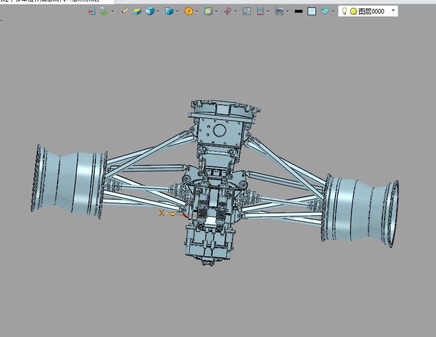Click the yellow-topped block icon
Viewport: 436px width, 337px height.
coord(137,12)
